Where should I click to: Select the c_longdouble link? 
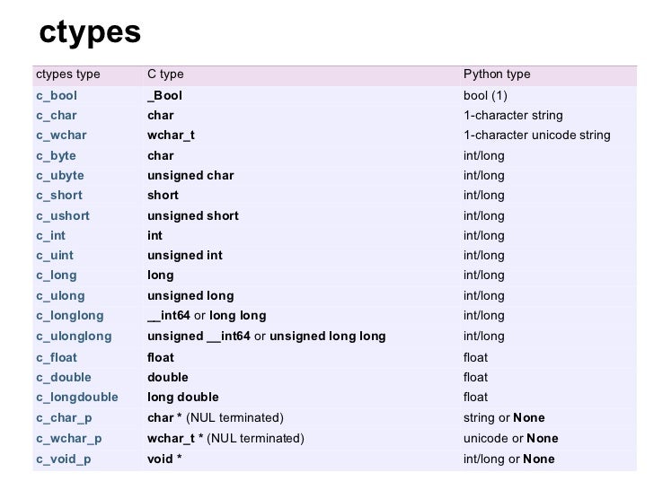point(77,398)
